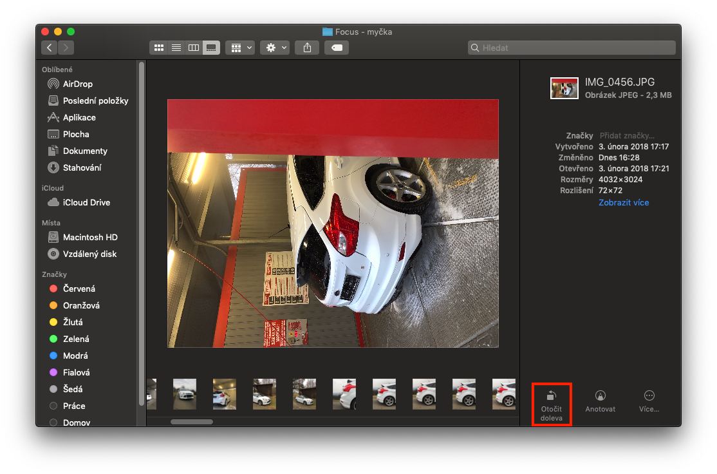Click the Zobrazit více link
Screen dimensions: 717x474
[623, 202]
